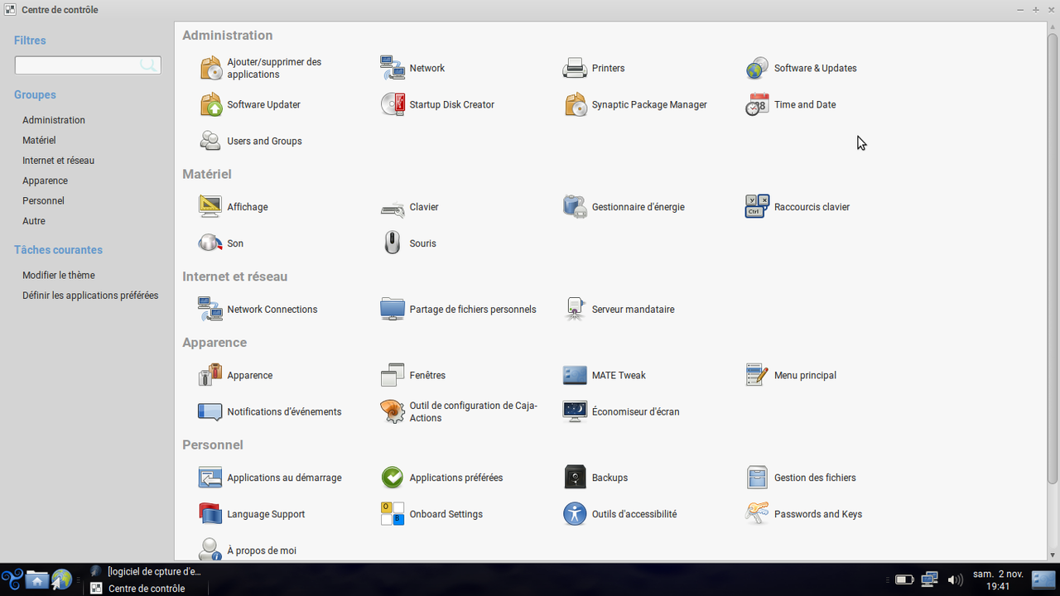Open Notifications d'événements
The width and height of the screenshot is (1060, 596).
[x=271, y=412]
